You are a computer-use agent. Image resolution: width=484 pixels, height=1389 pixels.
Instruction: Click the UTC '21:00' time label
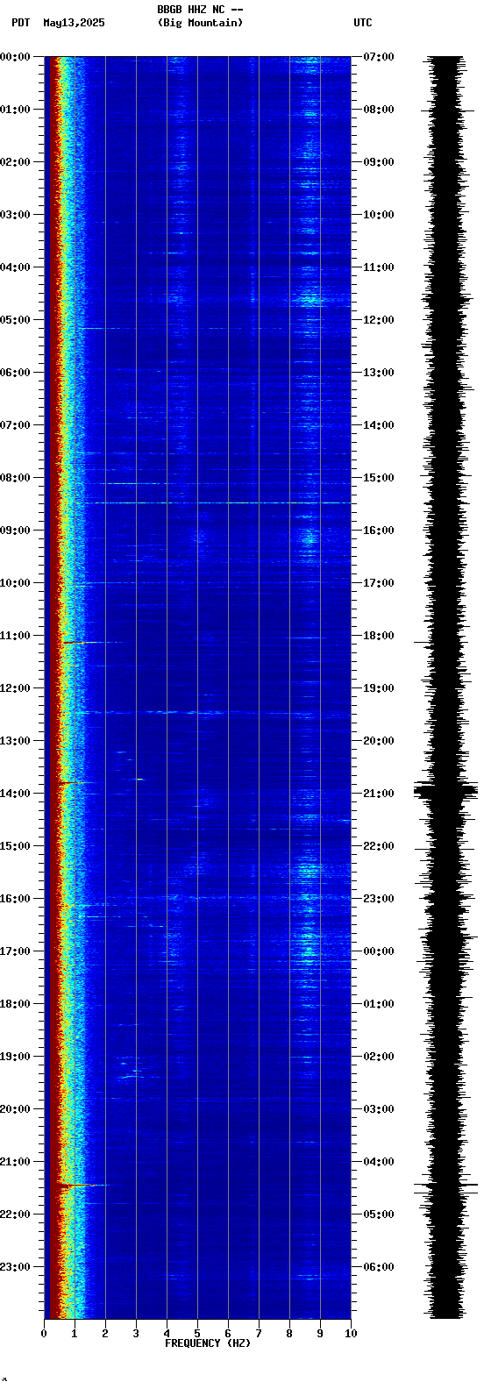click(x=379, y=794)
